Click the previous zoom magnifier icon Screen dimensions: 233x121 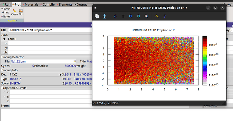tap(131, 16)
